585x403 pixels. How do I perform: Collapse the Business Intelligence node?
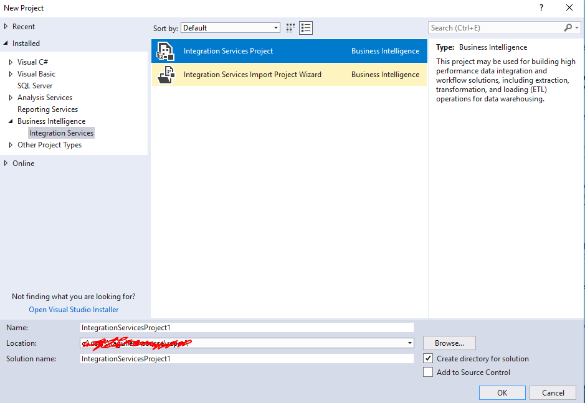click(11, 121)
